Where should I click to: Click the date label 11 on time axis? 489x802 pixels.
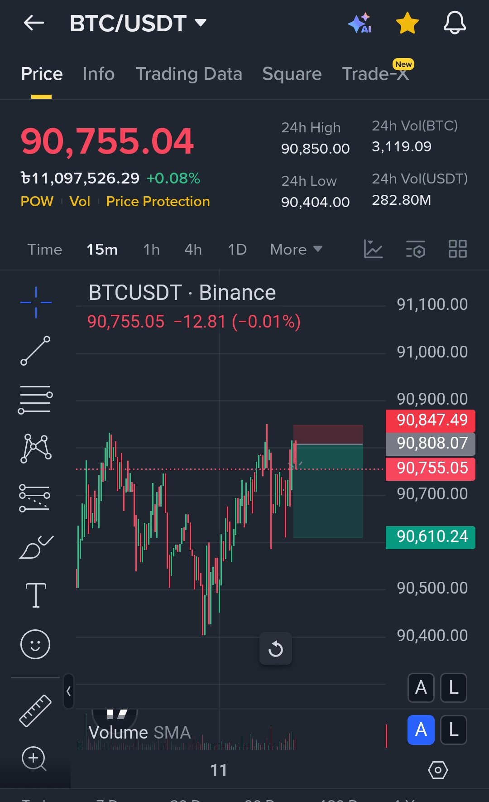click(219, 770)
